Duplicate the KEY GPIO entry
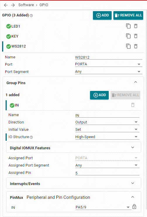 128,36
